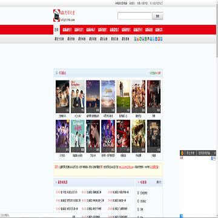The image size is (218, 218).
Task: Click the green share icon in the share row
Action: pyautogui.click(x=140, y=39)
